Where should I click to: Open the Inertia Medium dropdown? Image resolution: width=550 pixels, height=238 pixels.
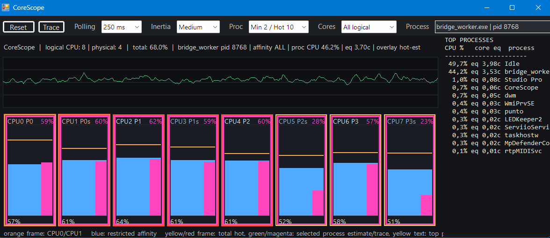198,27
